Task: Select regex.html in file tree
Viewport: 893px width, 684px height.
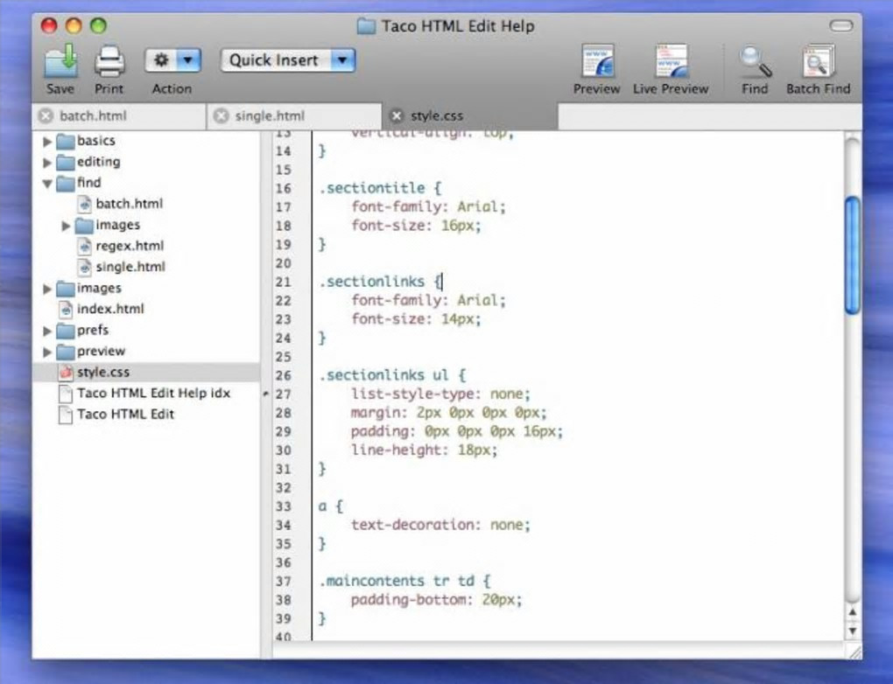Action: [130, 246]
